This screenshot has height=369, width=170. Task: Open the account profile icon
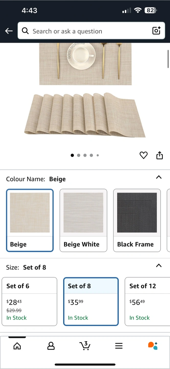tap(51, 346)
